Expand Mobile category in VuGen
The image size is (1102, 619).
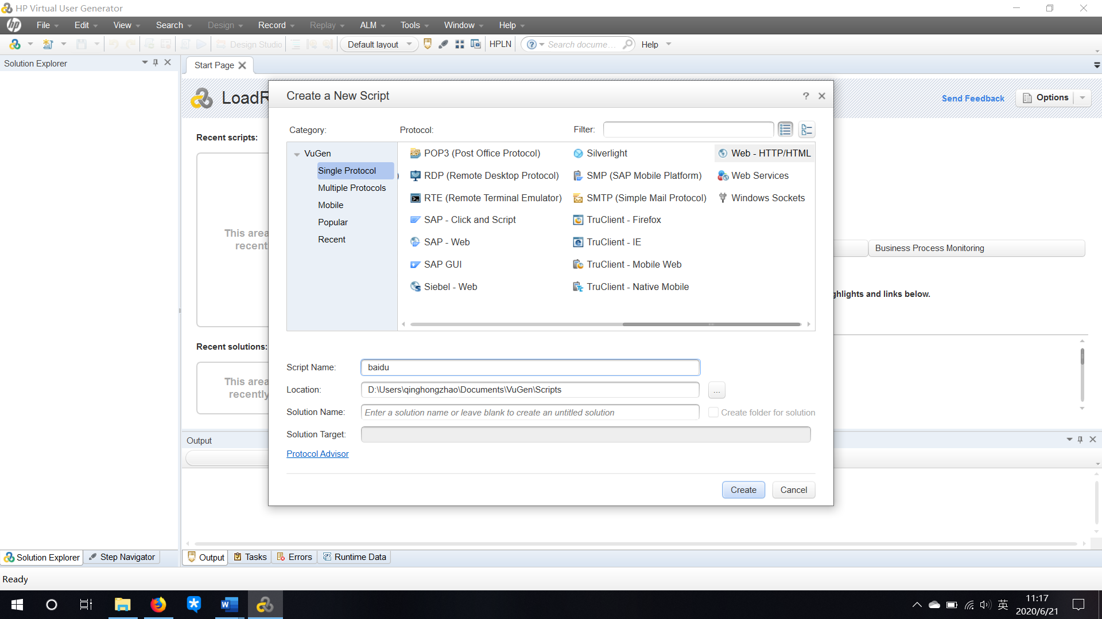coord(330,204)
